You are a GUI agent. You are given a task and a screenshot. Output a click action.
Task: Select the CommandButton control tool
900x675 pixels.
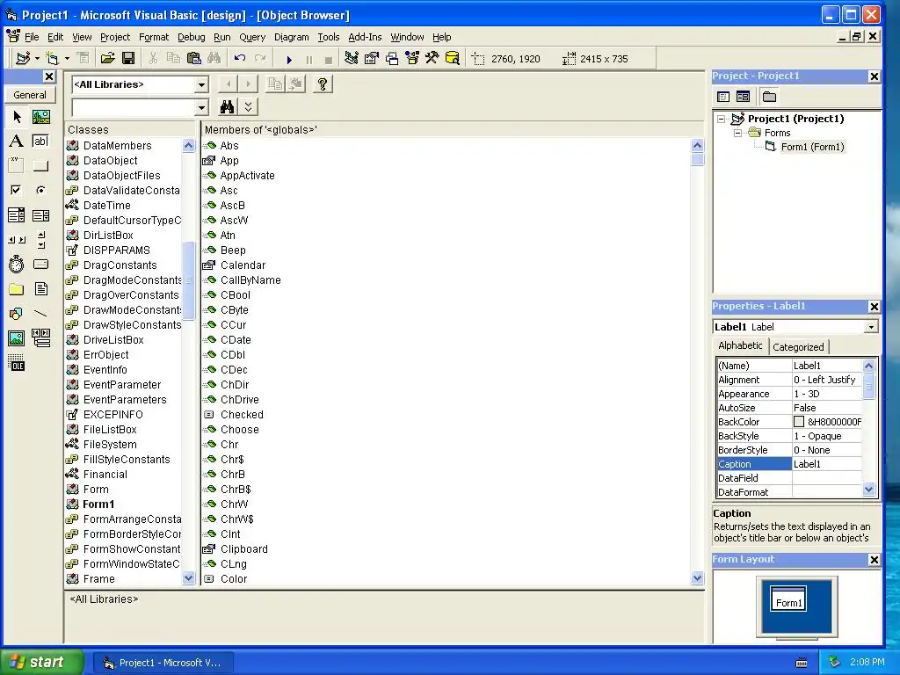pyautogui.click(x=40, y=166)
